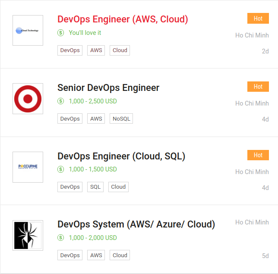Click Ho Chi Minh on Senior DevOps Engineer
Screen dimensions: 278x274
click(252, 103)
